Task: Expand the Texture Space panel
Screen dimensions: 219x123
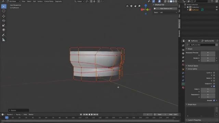Action: [x=193, y=66]
